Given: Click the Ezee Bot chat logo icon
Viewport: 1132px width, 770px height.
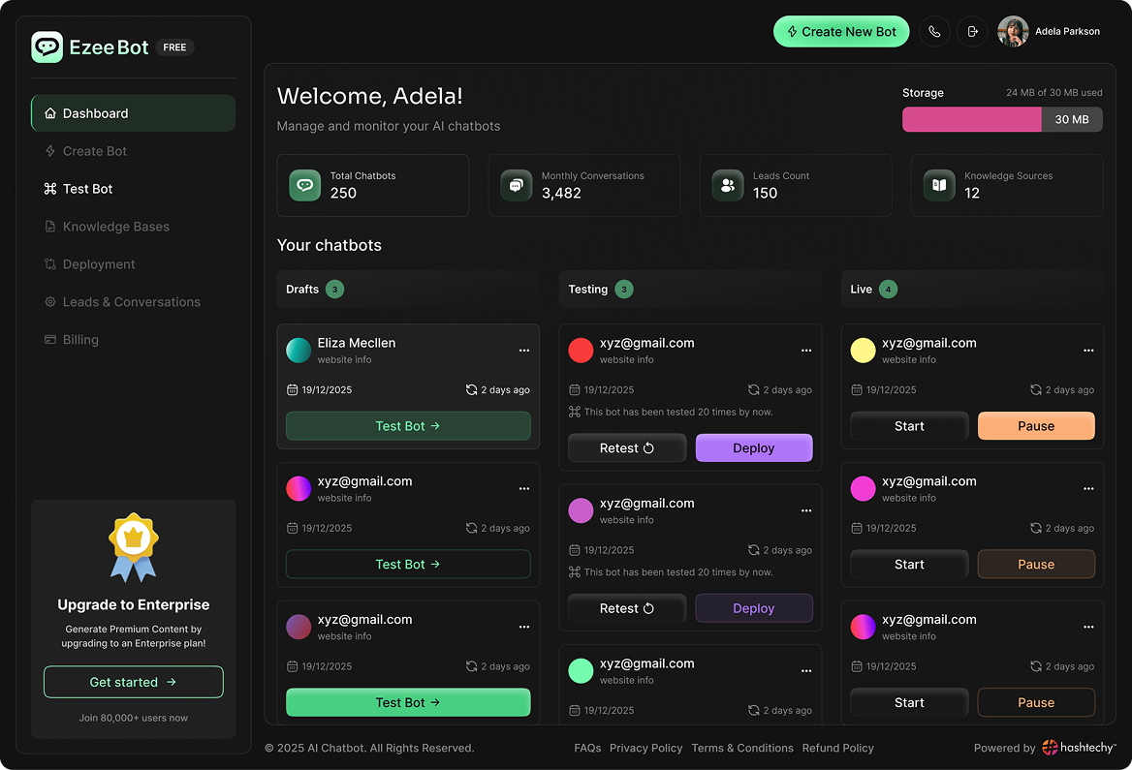Looking at the screenshot, I should point(46,46).
